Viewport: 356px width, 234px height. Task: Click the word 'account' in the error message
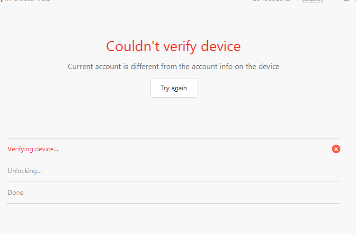pyautogui.click(x=108, y=67)
